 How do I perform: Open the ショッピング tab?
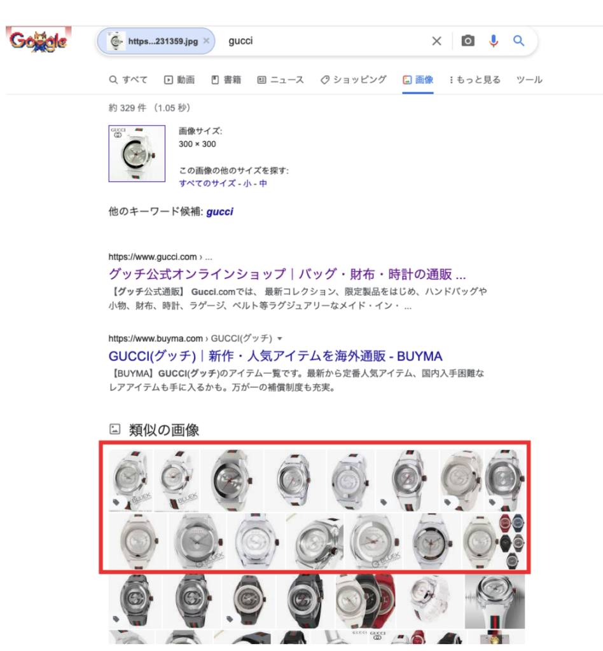tap(354, 79)
